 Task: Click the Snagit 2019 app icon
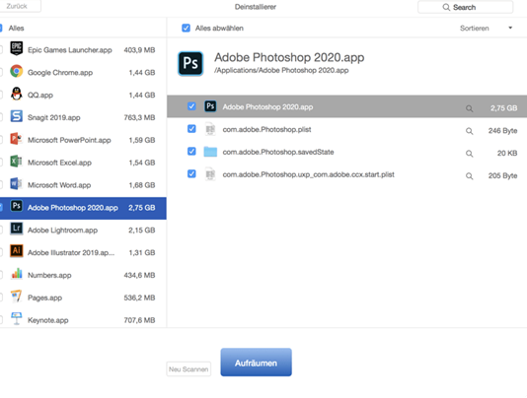point(17,116)
